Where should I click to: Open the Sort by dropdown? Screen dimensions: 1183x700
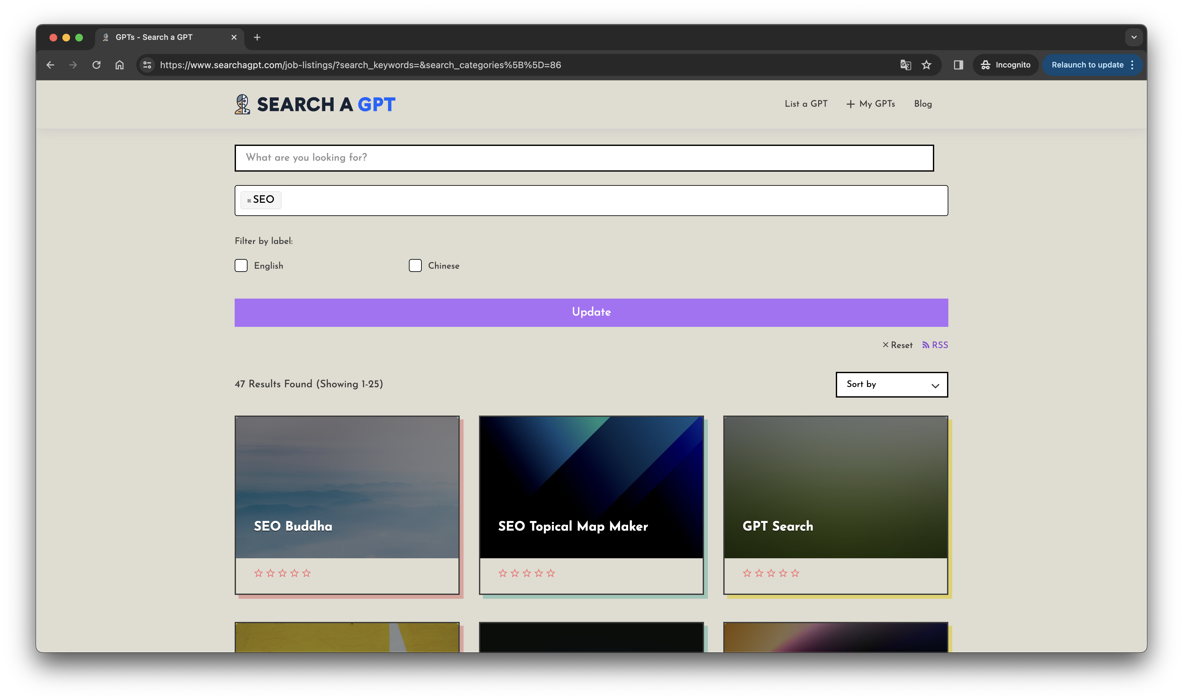[x=891, y=384]
